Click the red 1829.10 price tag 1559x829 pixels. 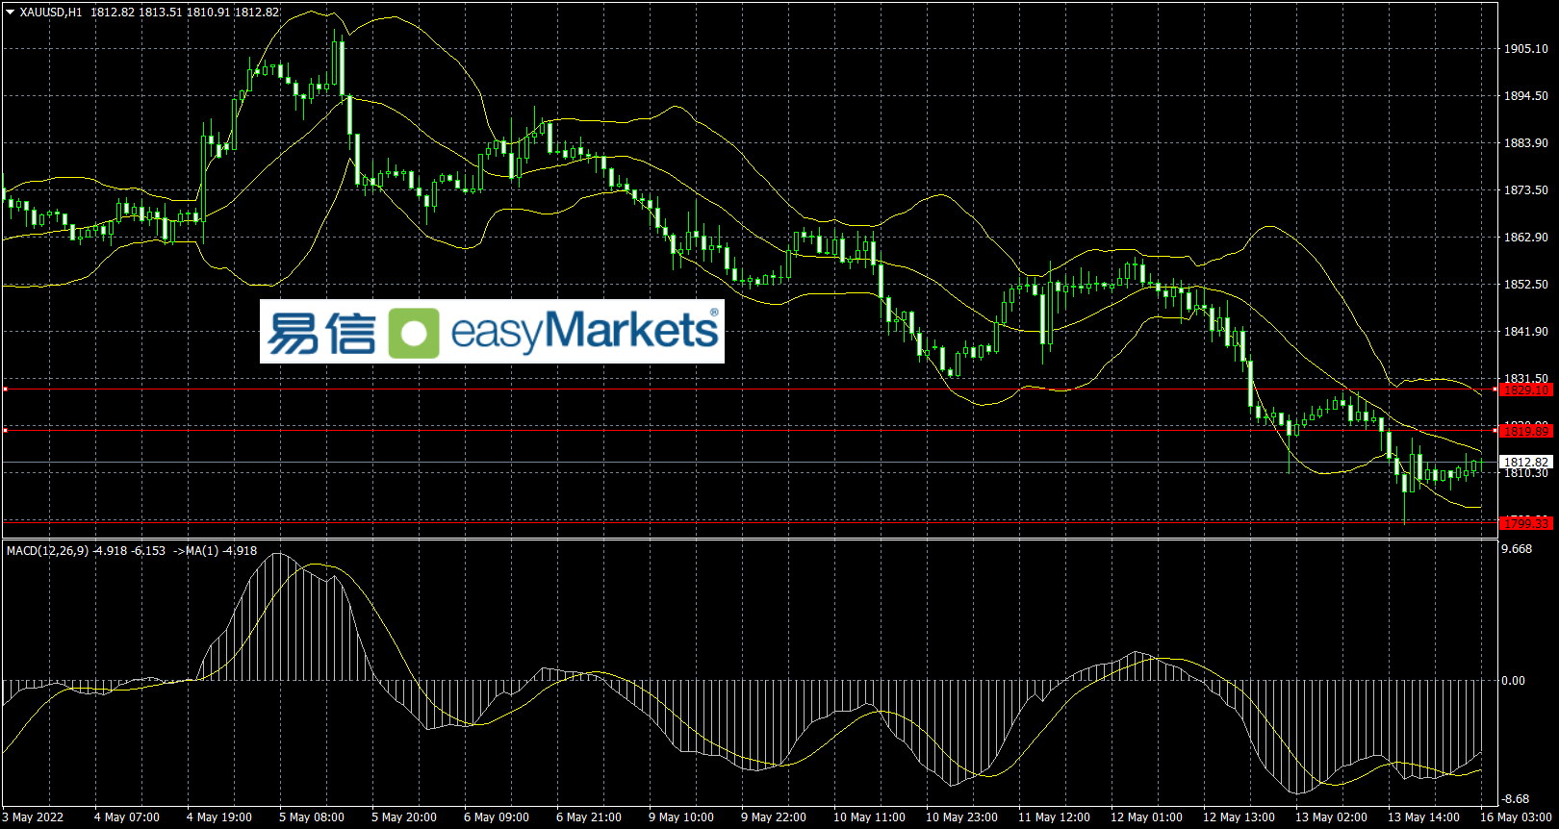tap(1526, 389)
